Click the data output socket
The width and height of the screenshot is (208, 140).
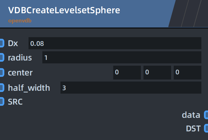click(206, 115)
